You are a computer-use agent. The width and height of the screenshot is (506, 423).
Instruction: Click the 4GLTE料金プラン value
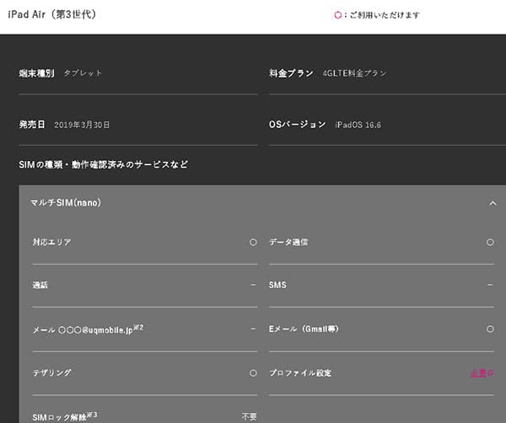354,73
